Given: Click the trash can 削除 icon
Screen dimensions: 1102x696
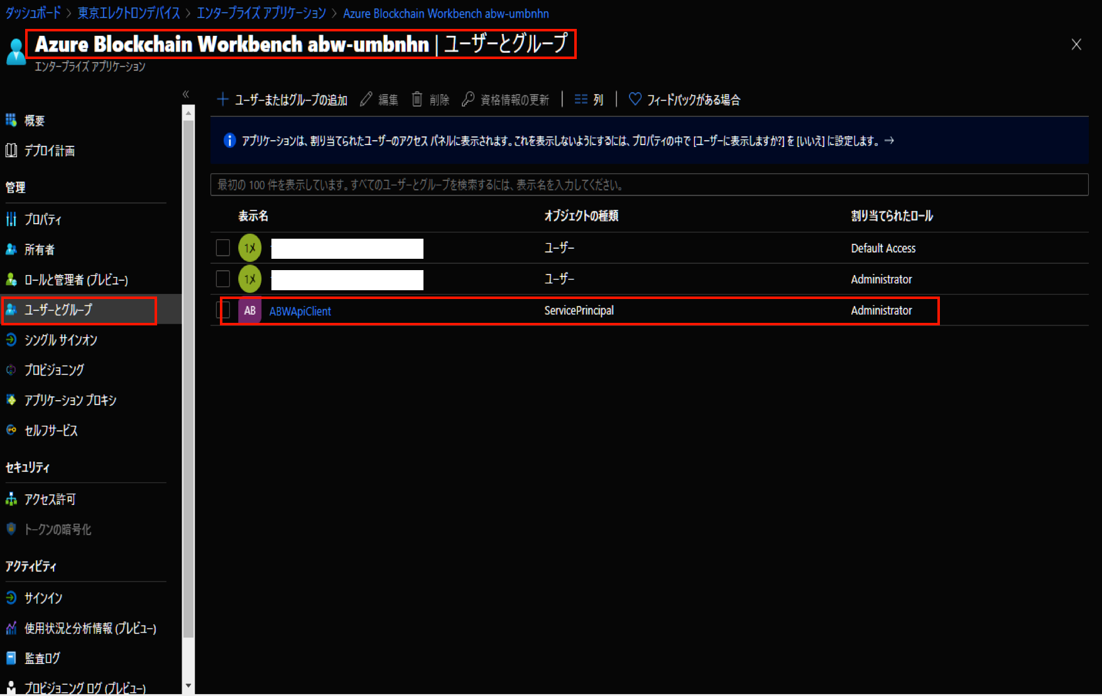Looking at the screenshot, I should [417, 99].
